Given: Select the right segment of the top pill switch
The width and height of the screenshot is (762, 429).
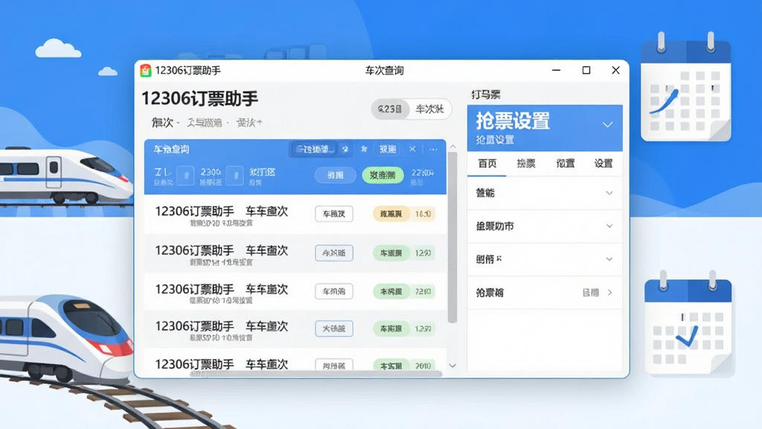Looking at the screenshot, I should pos(429,109).
